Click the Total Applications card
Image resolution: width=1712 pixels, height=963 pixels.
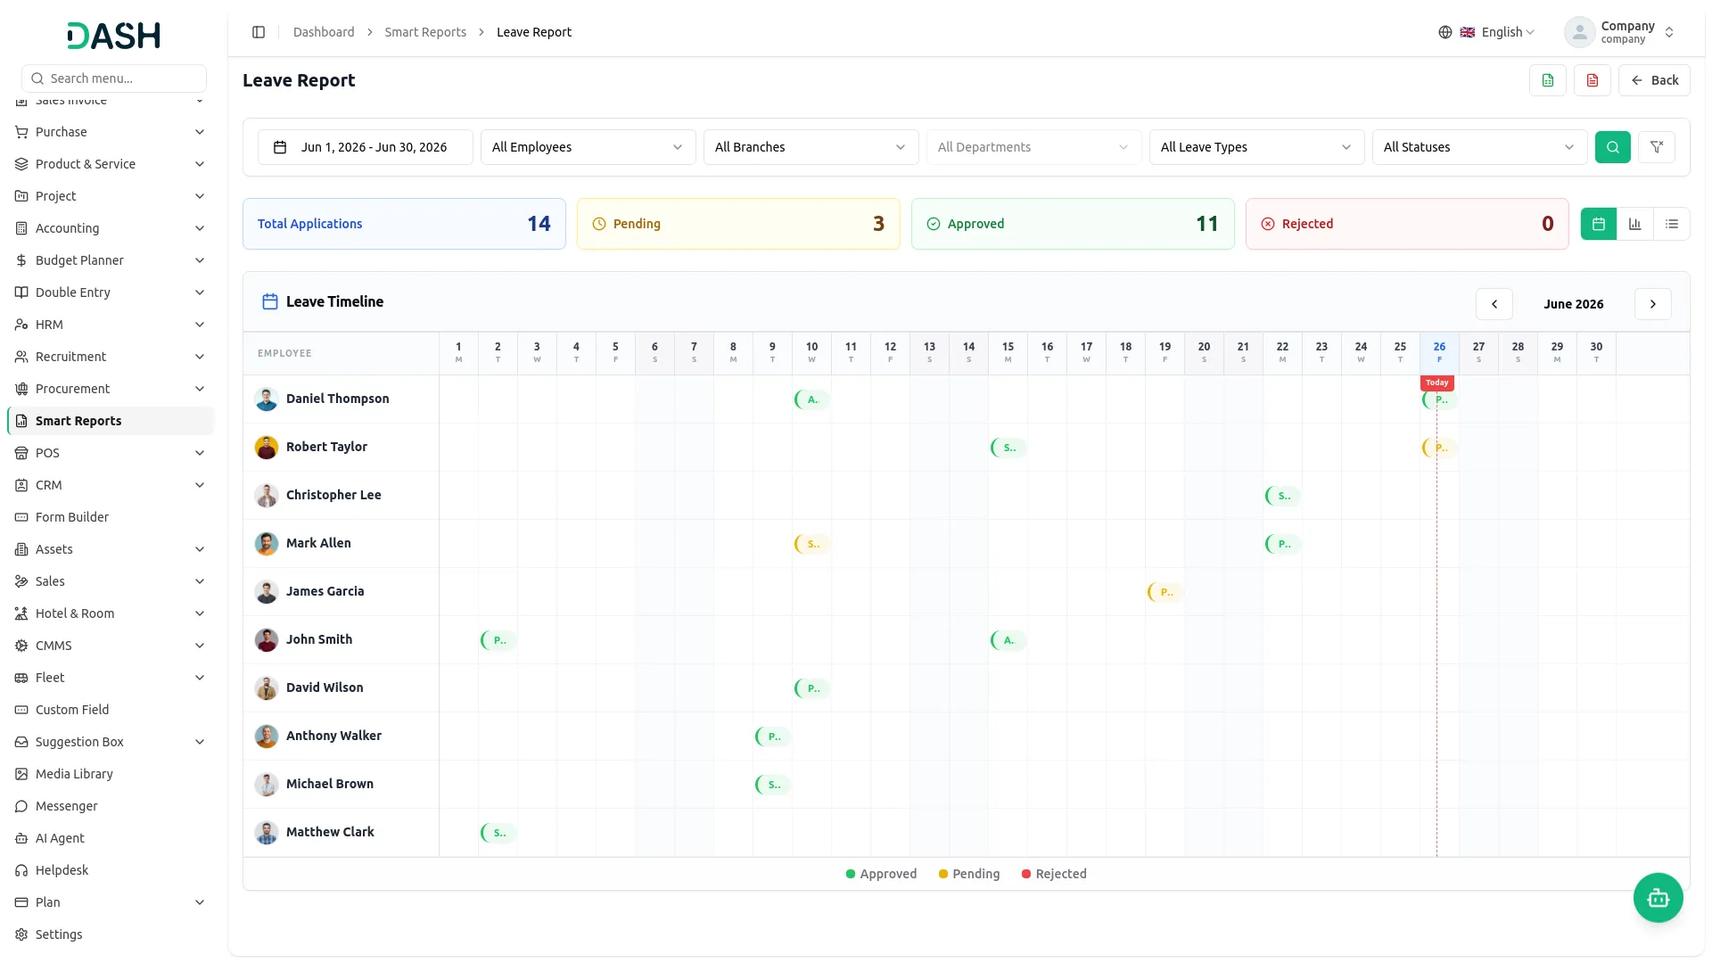tap(404, 224)
